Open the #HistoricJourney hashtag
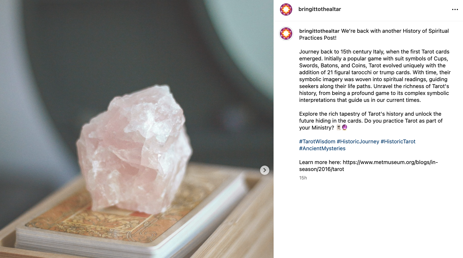Image resolution: width=463 pixels, height=258 pixels. point(358,142)
